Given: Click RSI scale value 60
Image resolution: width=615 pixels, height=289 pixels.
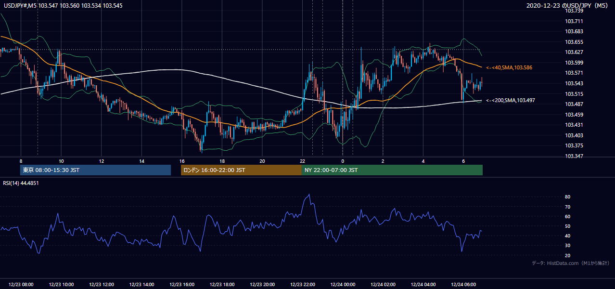Looking at the screenshot, I should click(567, 216).
